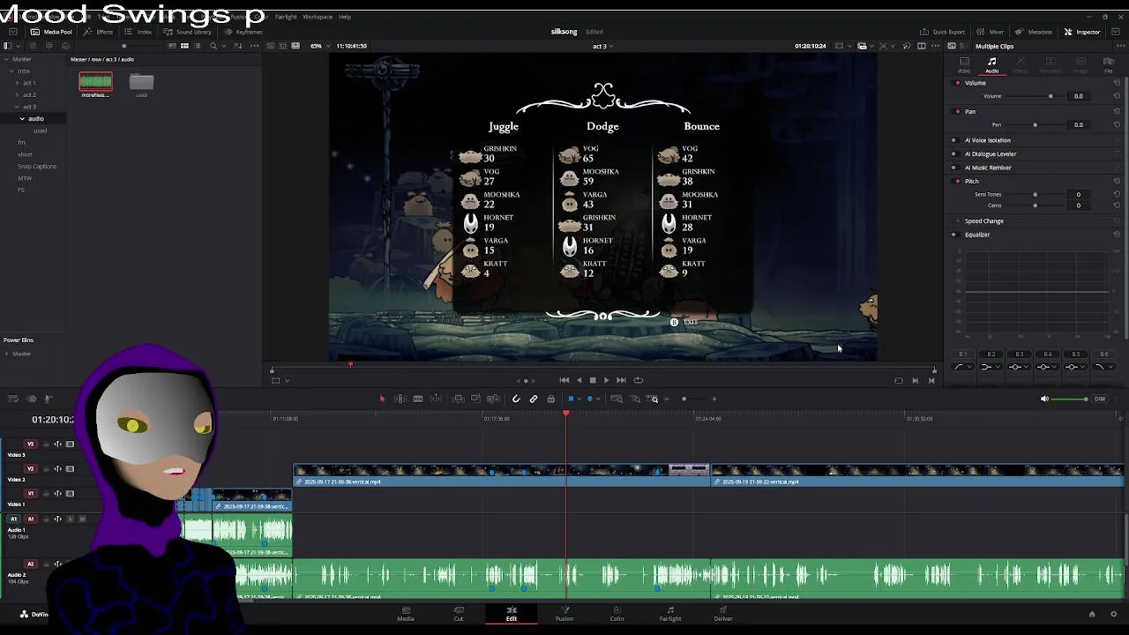
Task: Stop playback
Action: click(593, 380)
